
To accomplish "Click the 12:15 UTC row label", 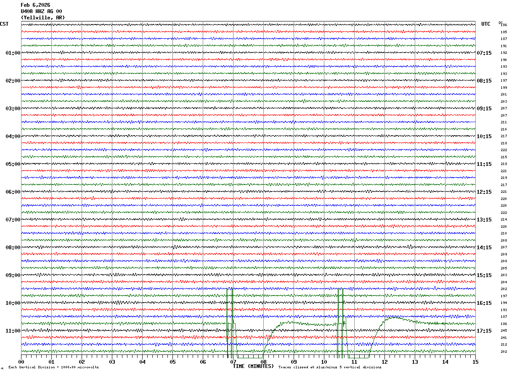I will 484,192.
